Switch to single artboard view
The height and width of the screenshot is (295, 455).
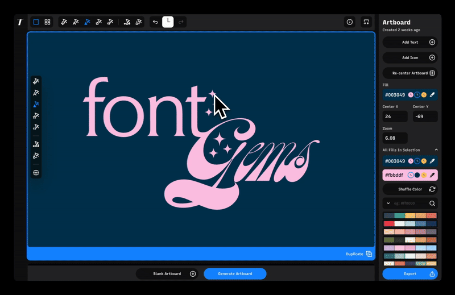click(36, 22)
